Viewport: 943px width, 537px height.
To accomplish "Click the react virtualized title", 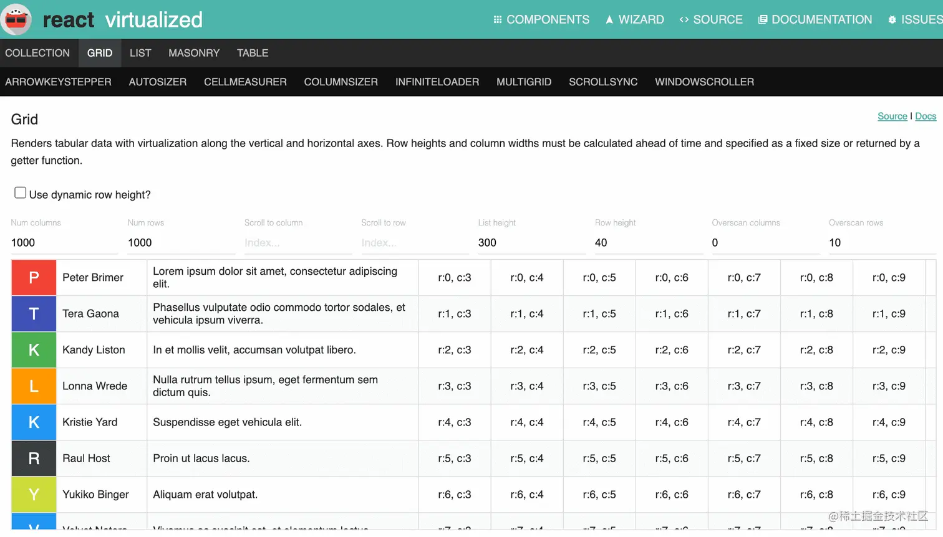I will 123,19.
